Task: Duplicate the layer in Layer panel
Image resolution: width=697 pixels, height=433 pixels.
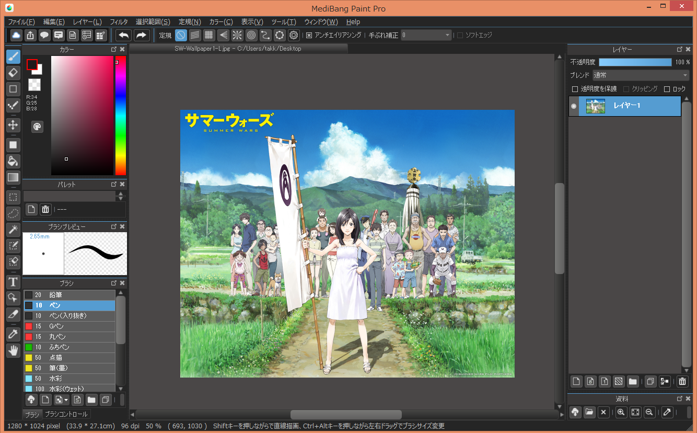Action: 650,381
